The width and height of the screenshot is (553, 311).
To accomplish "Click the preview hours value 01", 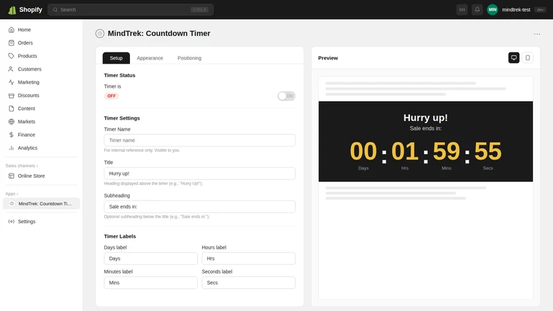I will pos(405,151).
